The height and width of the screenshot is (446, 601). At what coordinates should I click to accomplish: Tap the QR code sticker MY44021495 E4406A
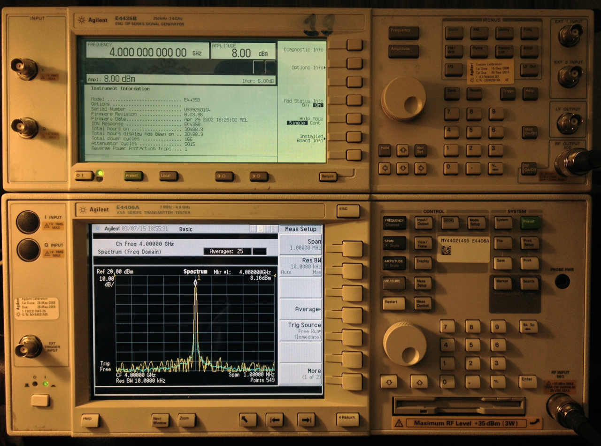463,249
